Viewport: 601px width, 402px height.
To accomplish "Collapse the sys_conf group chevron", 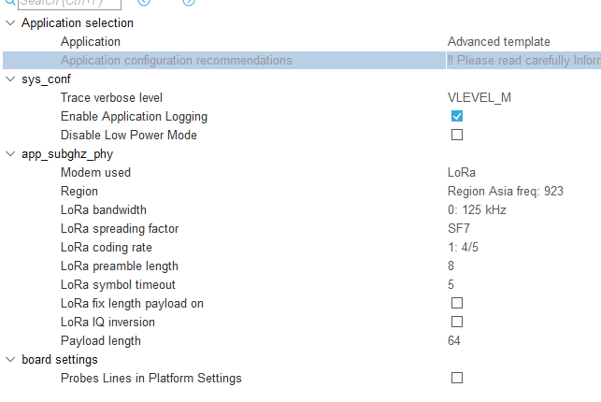I will point(10,79).
